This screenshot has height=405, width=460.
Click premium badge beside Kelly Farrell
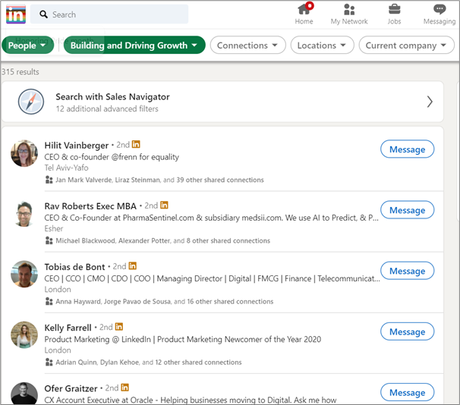click(x=119, y=326)
